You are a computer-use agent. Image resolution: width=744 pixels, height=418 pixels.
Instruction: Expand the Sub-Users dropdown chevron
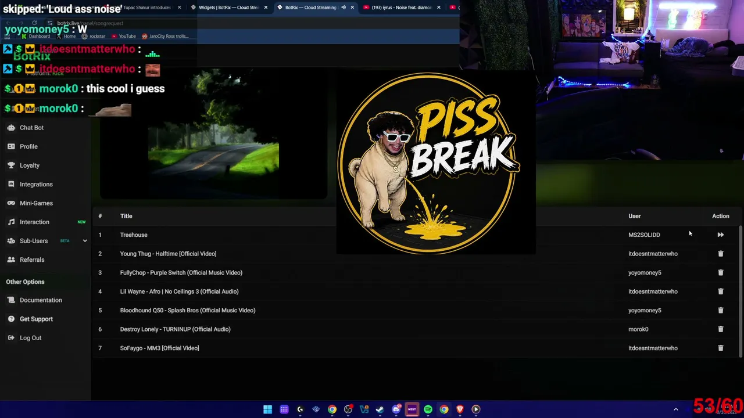(x=84, y=241)
